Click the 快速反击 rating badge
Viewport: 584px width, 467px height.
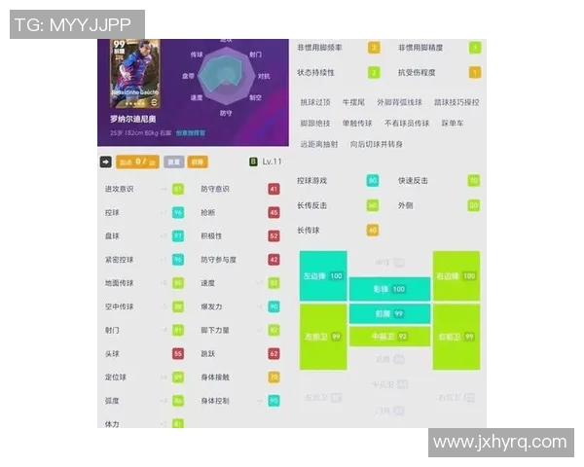pos(473,181)
